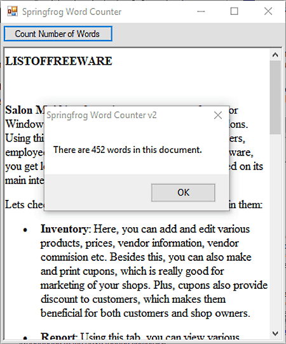Screen dimensions: 286x344
Task: Click the bold word Inventory
Action: pyautogui.click(x=64, y=229)
